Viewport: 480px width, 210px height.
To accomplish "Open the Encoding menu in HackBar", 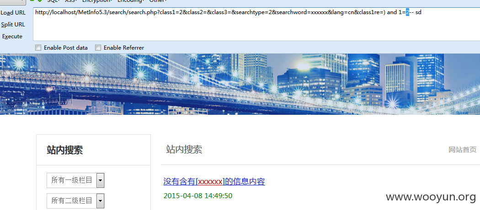I will coord(131,1).
